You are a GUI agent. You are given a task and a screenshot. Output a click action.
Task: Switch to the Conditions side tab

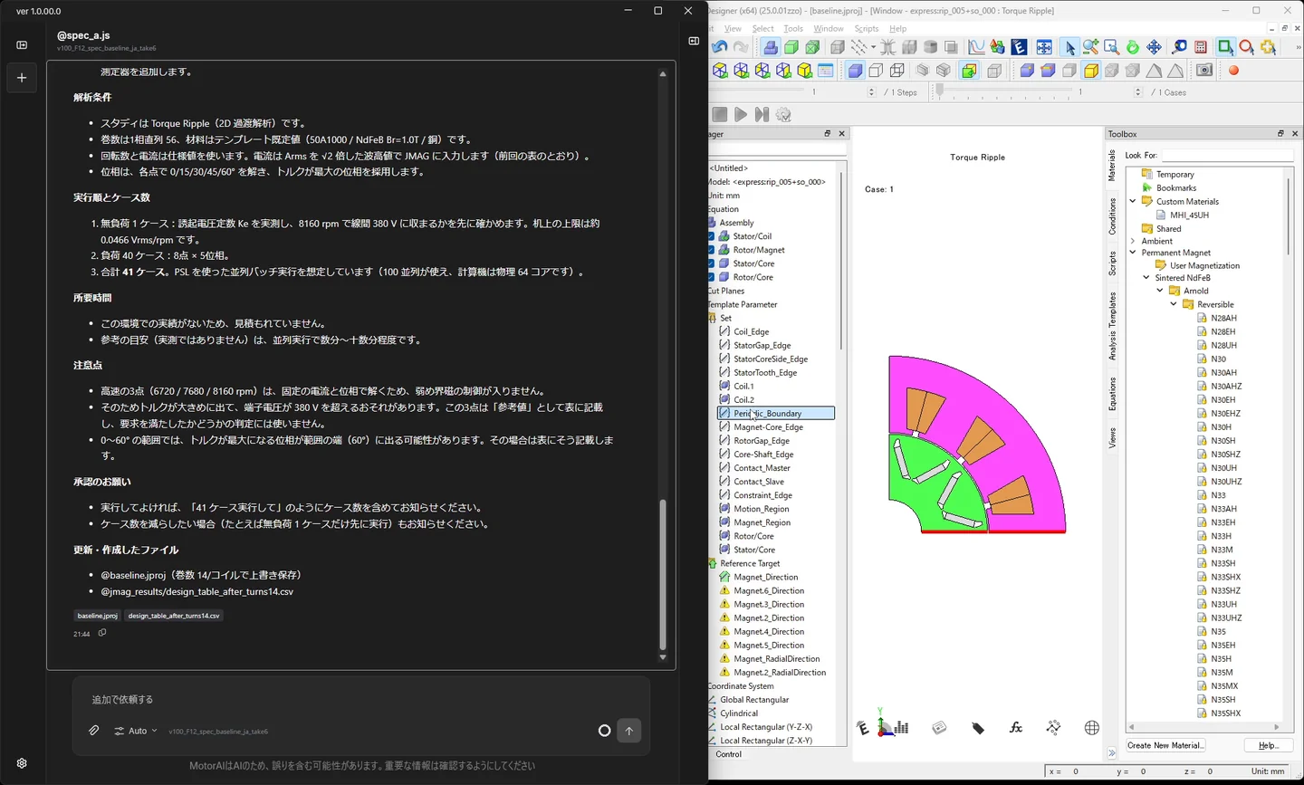tap(1113, 217)
